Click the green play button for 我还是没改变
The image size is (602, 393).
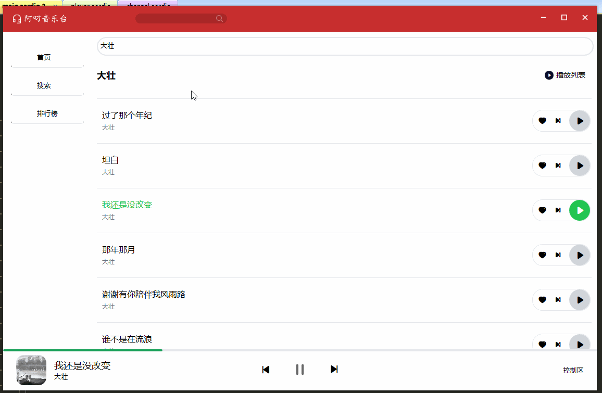point(580,210)
